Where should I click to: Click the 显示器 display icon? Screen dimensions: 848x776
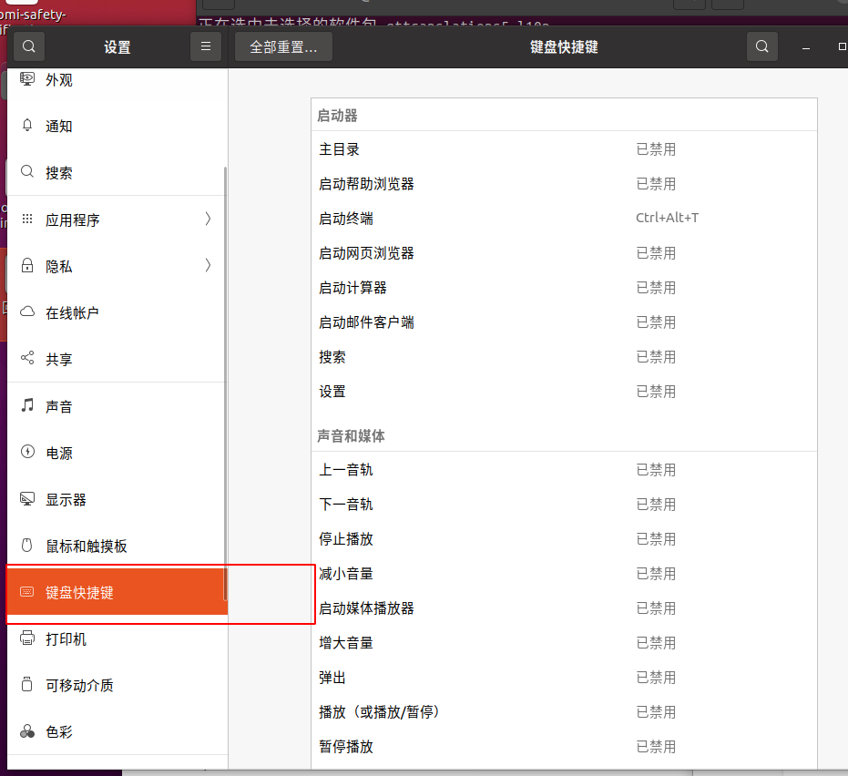pos(27,498)
